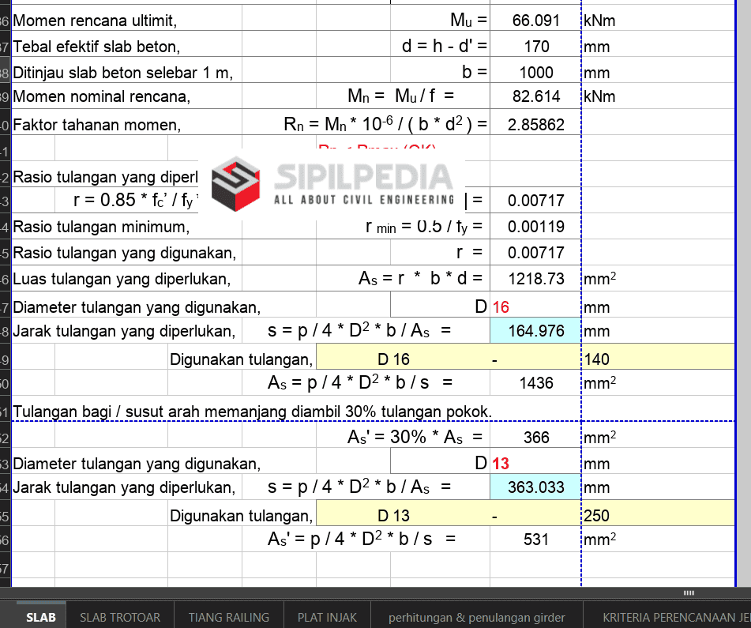
Task: Open the TIANG RAILING sheet tab
Action: 228,617
